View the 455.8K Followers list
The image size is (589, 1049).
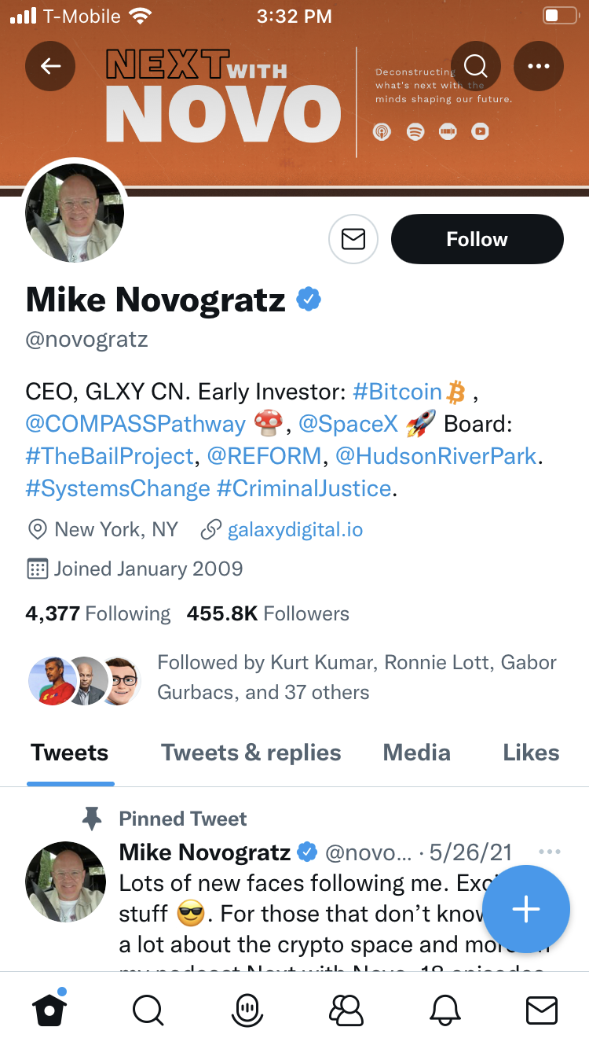coord(268,614)
